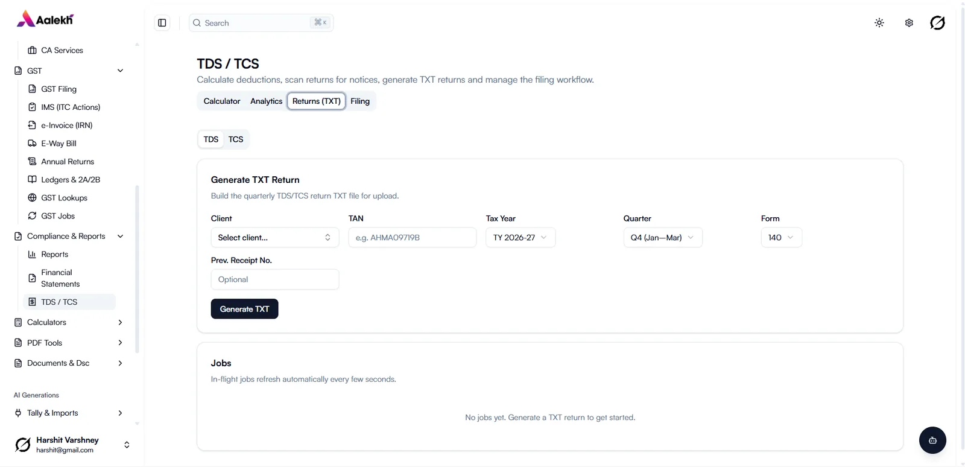Select the TCS sub-tab

click(x=236, y=139)
